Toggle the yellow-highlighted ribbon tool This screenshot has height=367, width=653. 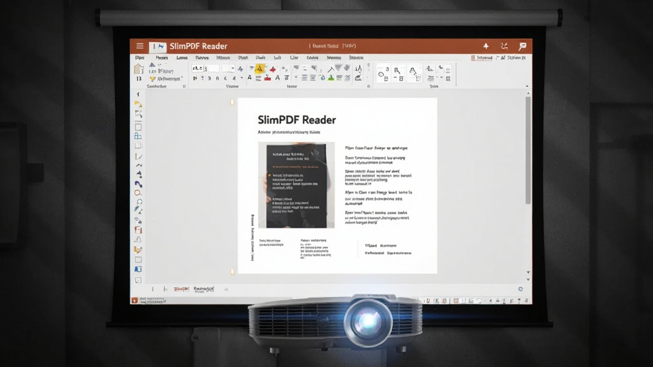[x=259, y=69]
